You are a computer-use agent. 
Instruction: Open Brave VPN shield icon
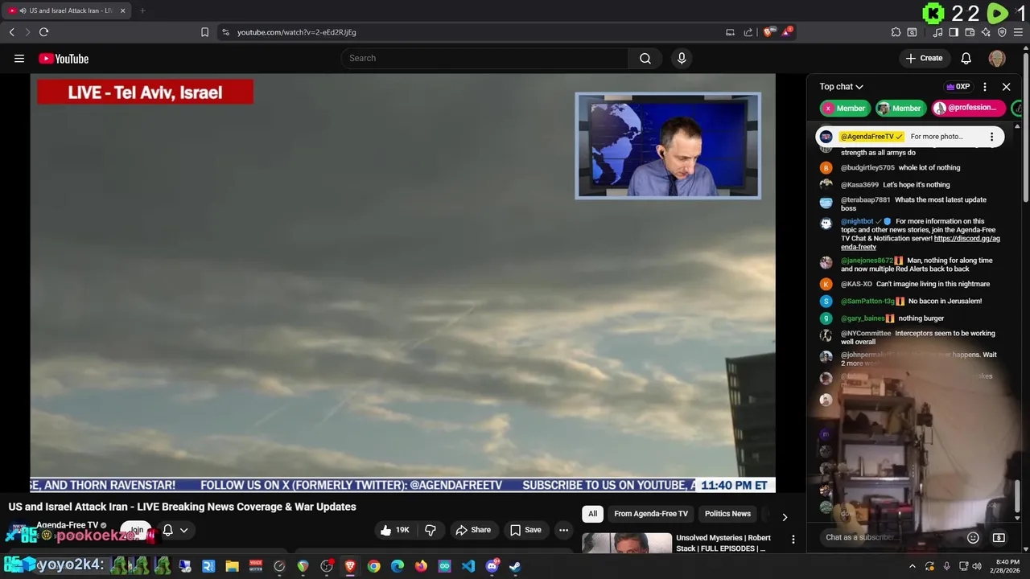point(1002,32)
